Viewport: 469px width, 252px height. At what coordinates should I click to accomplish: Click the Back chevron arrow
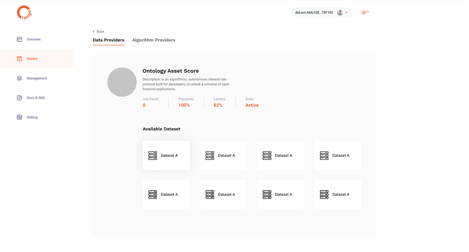93,31
